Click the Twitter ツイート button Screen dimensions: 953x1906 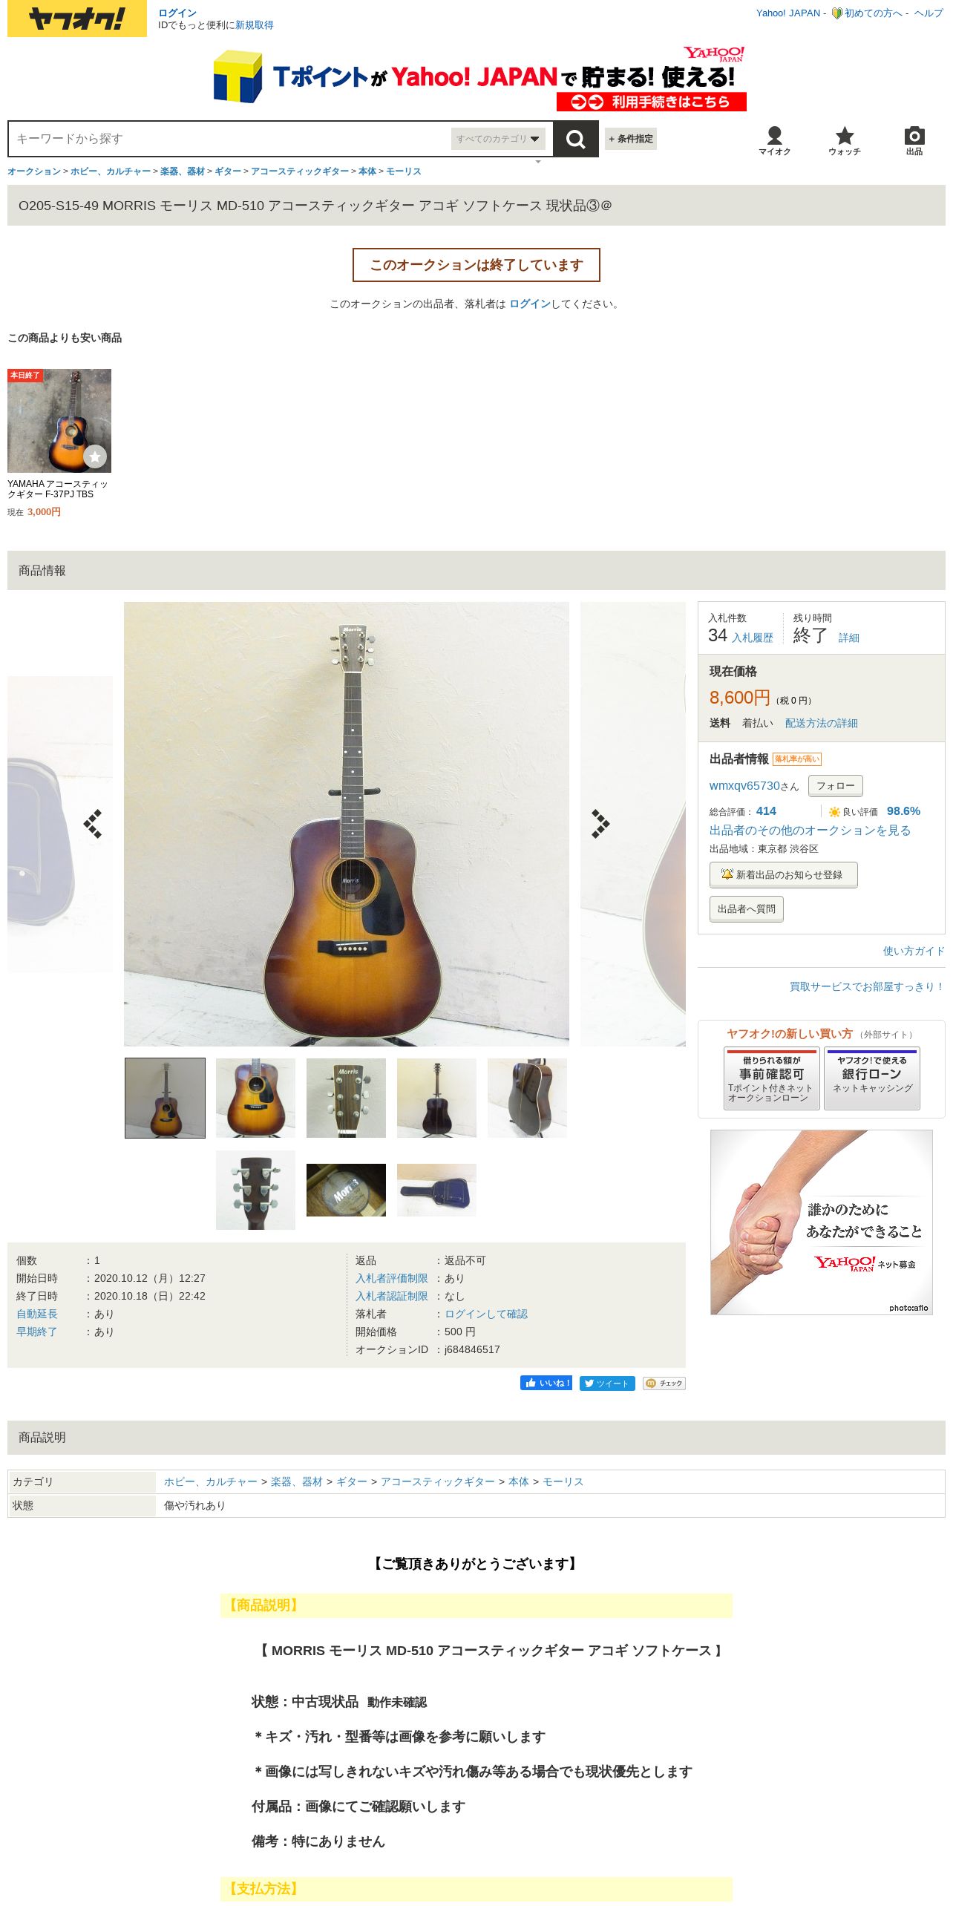(607, 1383)
